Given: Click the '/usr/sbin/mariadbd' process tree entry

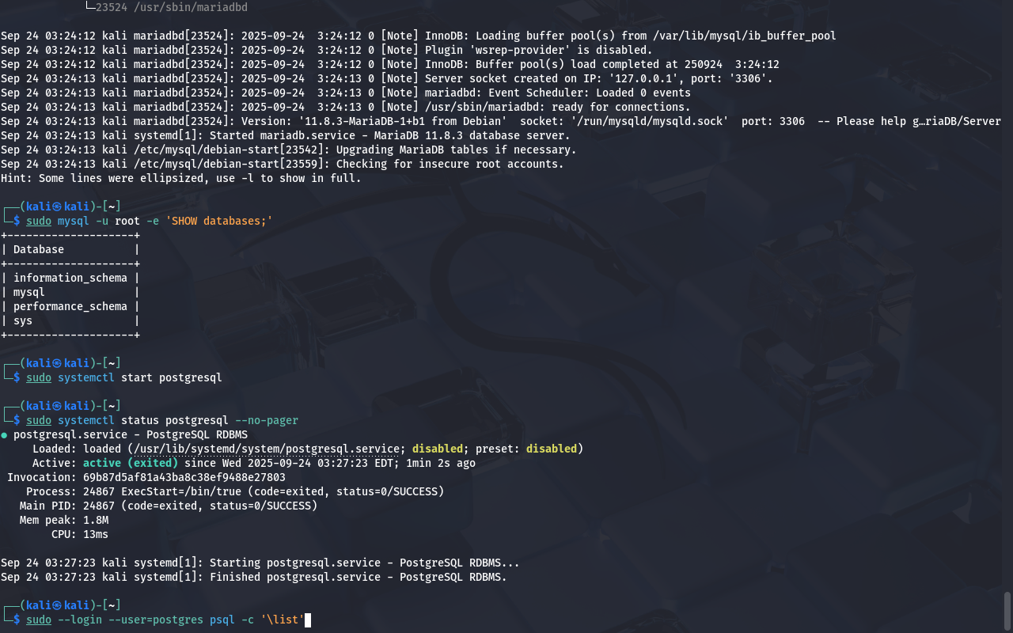Looking at the screenshot, I should point(171,7).
